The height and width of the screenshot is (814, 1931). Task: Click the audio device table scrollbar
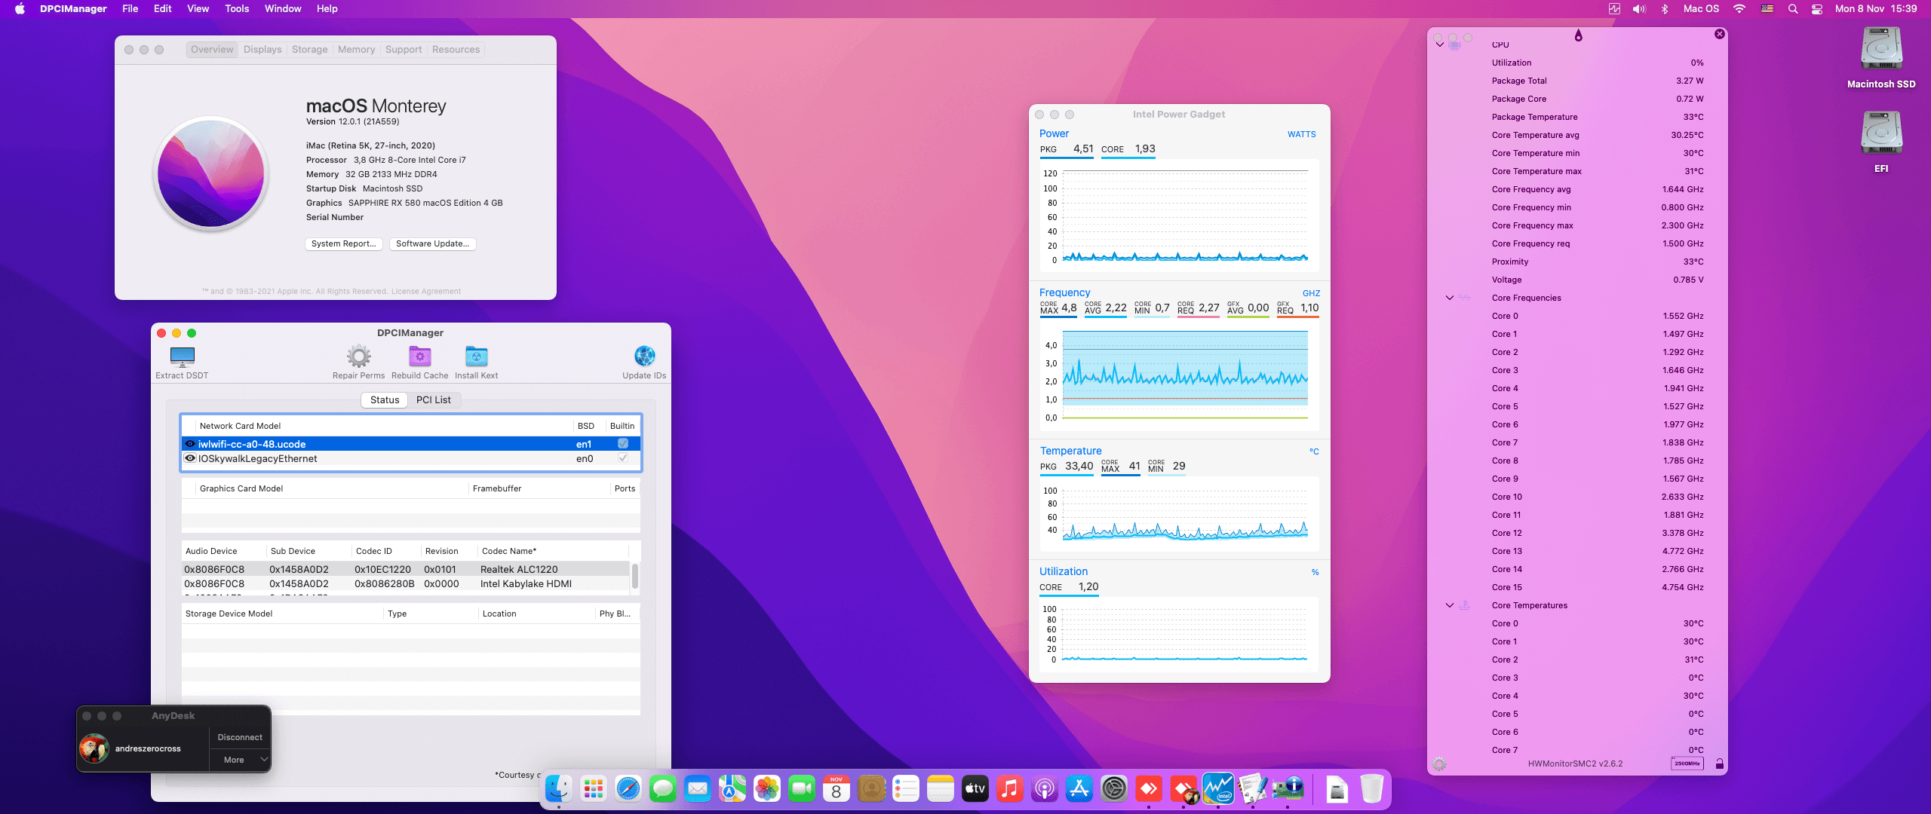click(635, 577)
